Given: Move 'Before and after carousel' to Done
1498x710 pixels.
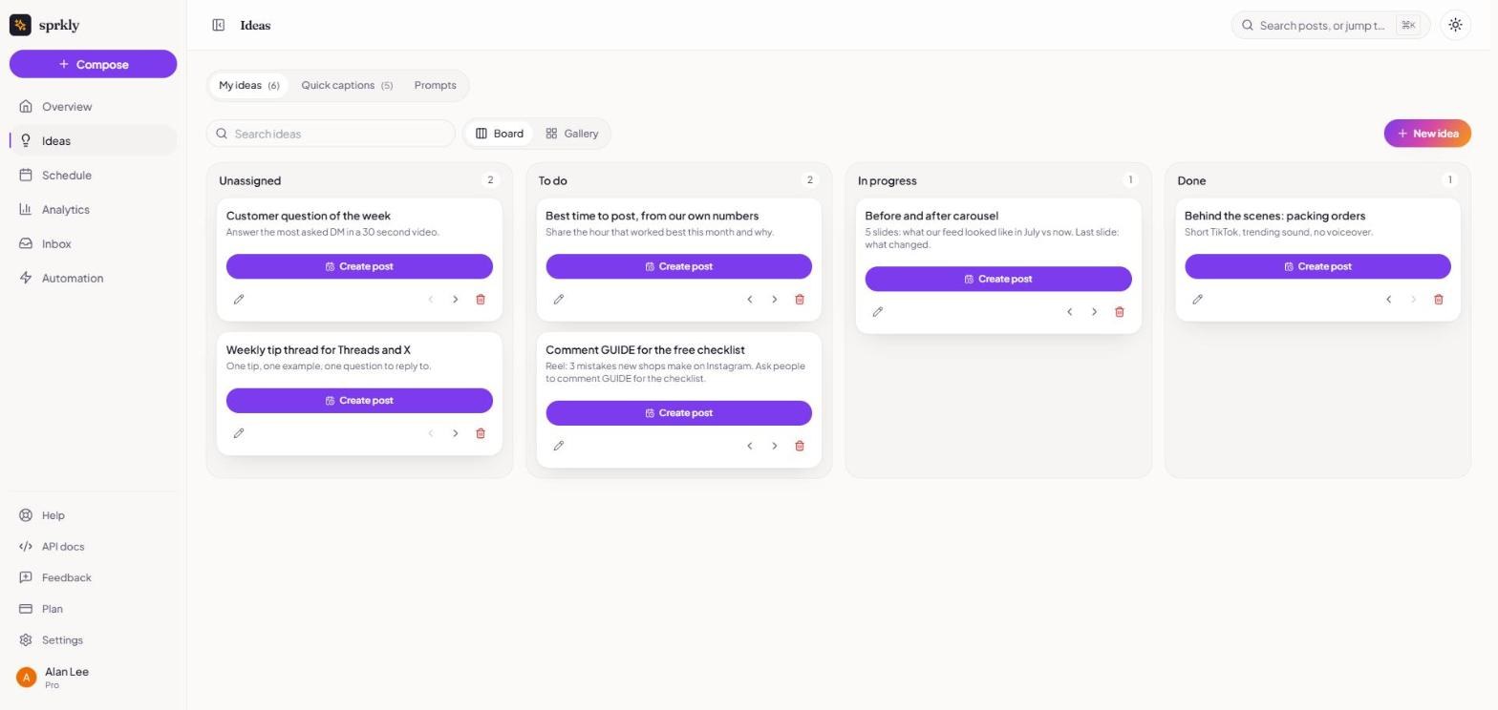Looking at the screenshot, I should tap(1094, 312).
